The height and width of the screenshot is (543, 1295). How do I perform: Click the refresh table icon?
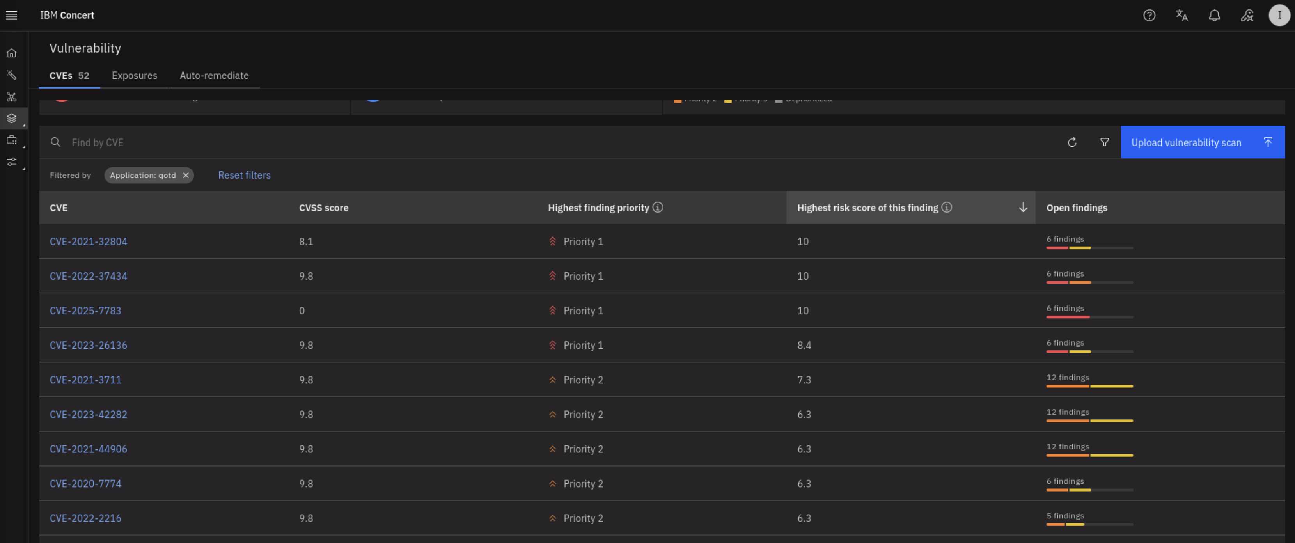click(x=1072, y=142)
